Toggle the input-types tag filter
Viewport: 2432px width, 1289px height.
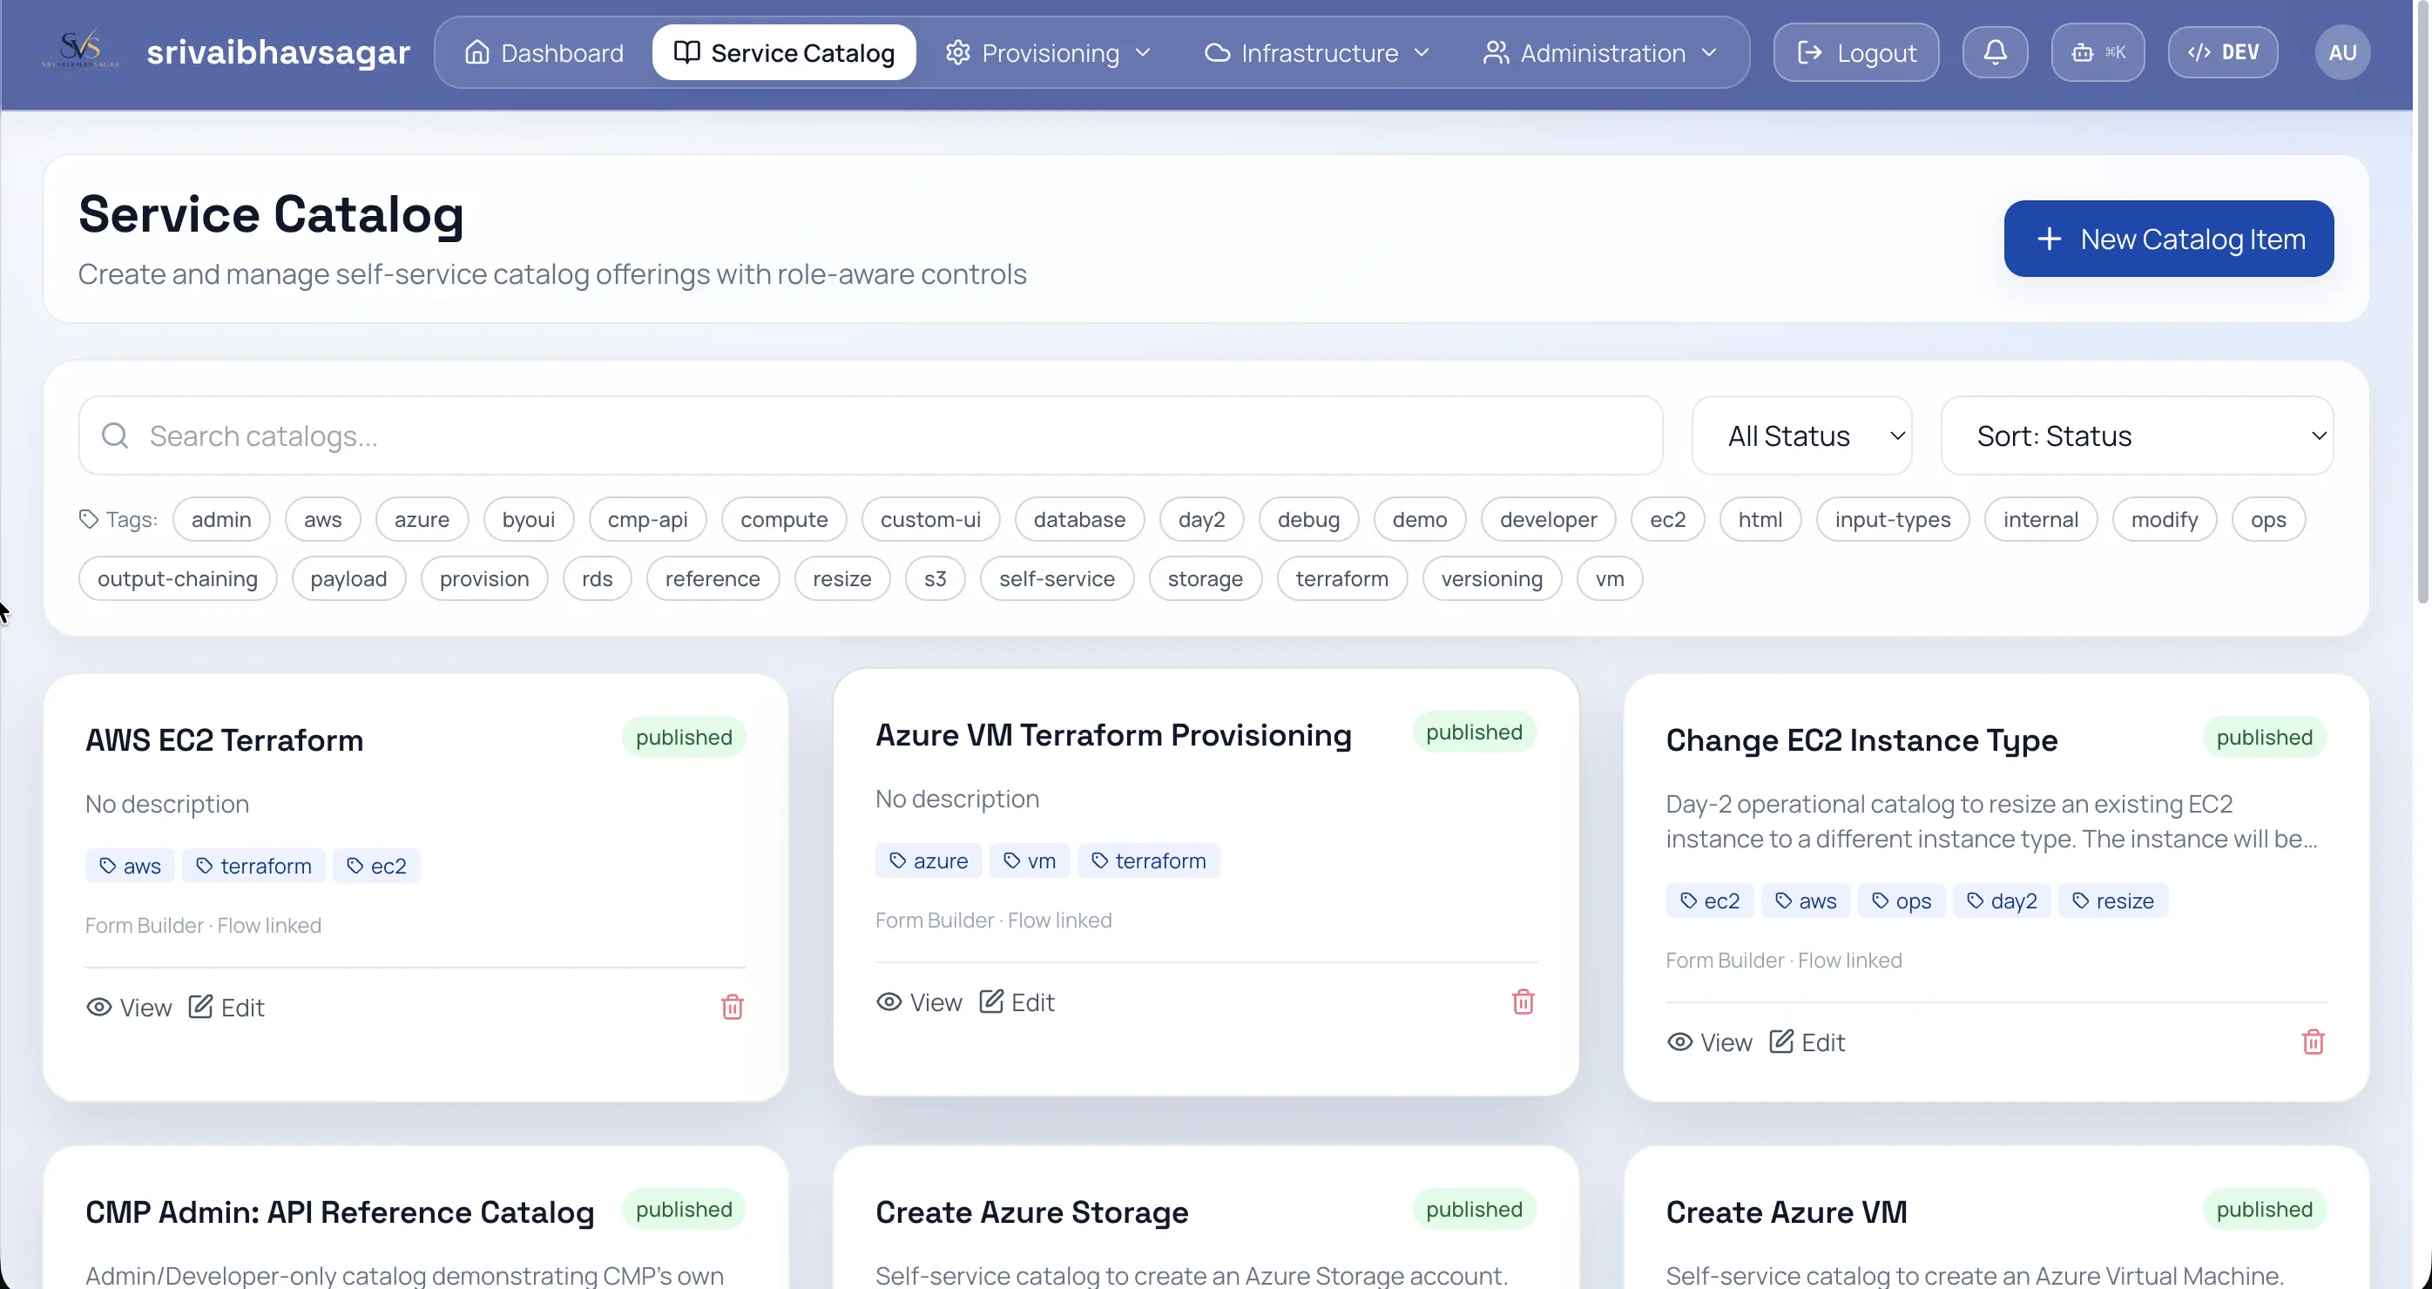tap(1892, 519)
